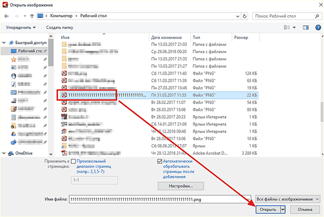The image size is (324, 217).
Task: Select PNG file sized 124 КБ
Action: [x=159, y=73]
